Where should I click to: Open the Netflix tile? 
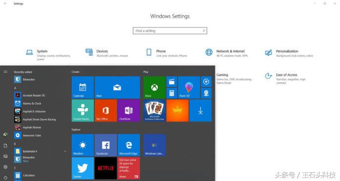[x=106, y=168]
